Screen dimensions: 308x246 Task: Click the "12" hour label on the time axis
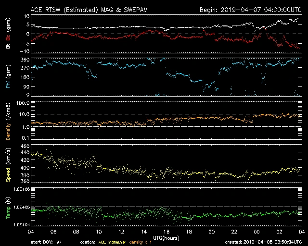pos(121,232)
